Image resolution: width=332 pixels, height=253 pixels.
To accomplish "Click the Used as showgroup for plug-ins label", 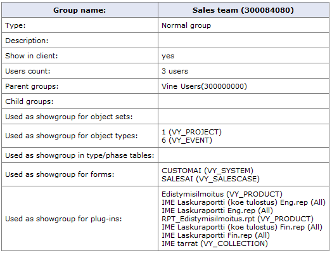I will click(x=63, y=219).
